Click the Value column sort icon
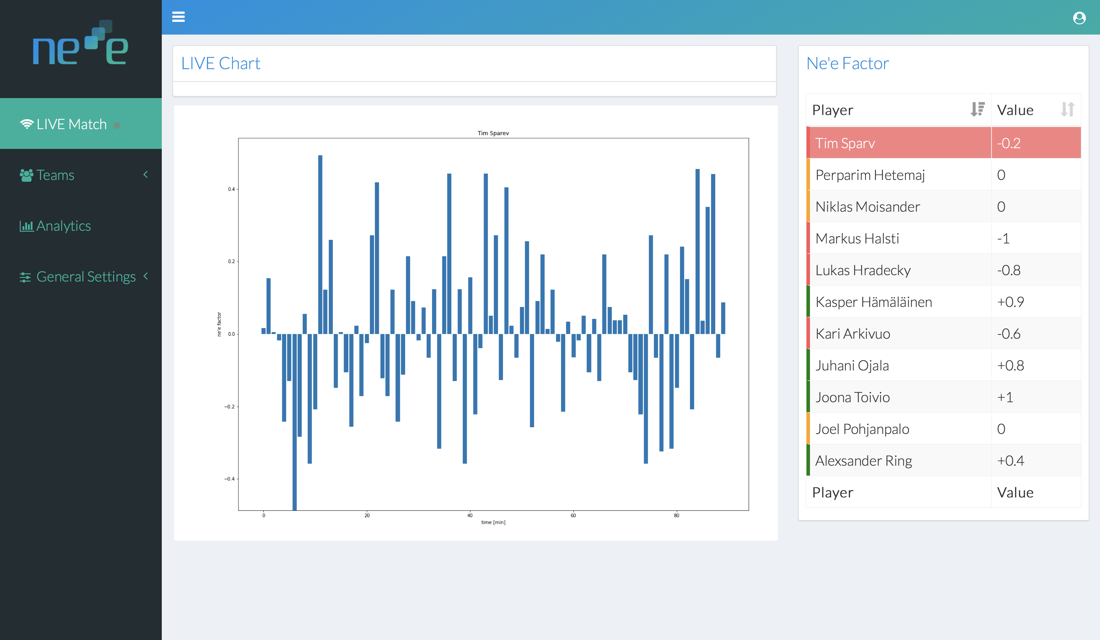Image resolution: width=1100 pixels, height=640 pixels. point(1067,109)
